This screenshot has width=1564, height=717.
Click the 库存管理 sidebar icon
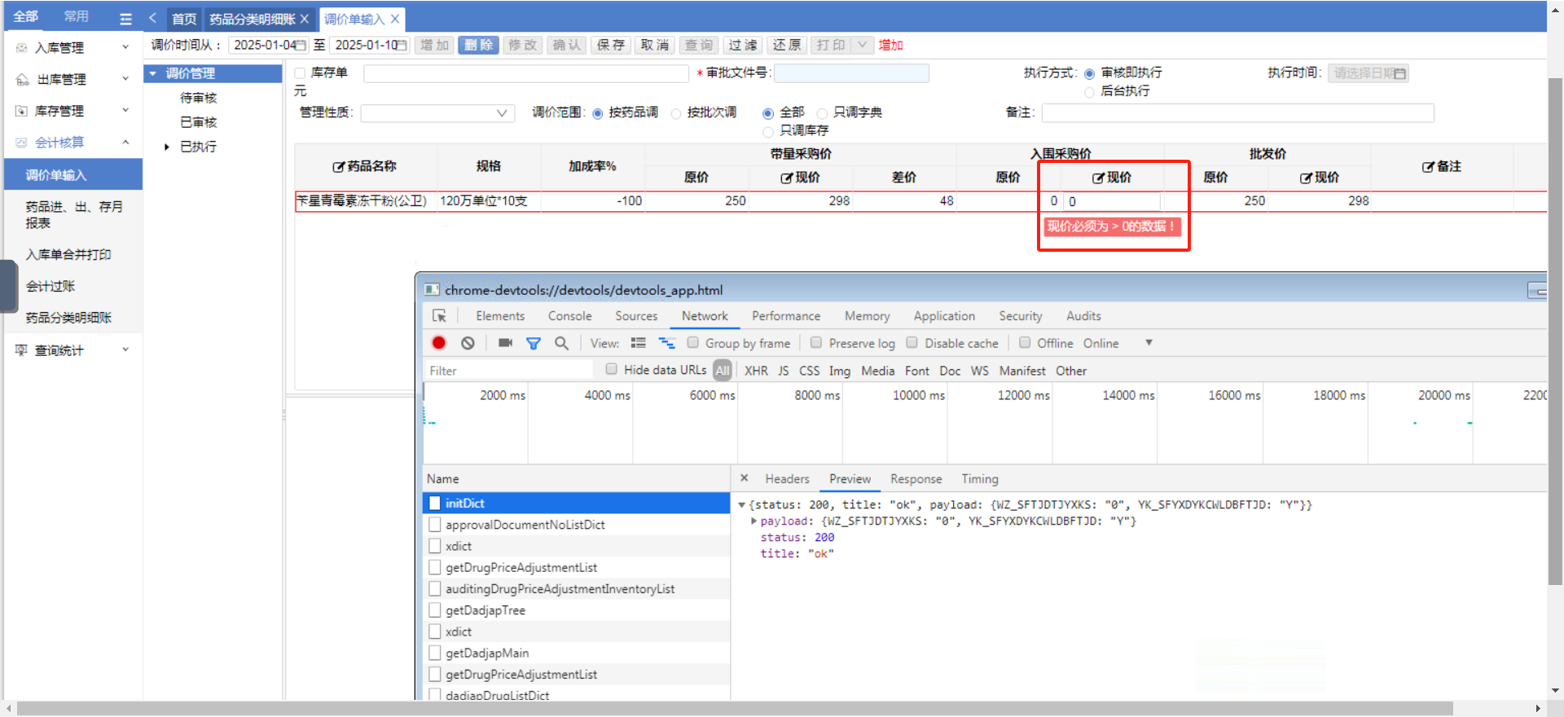[22, 111]
